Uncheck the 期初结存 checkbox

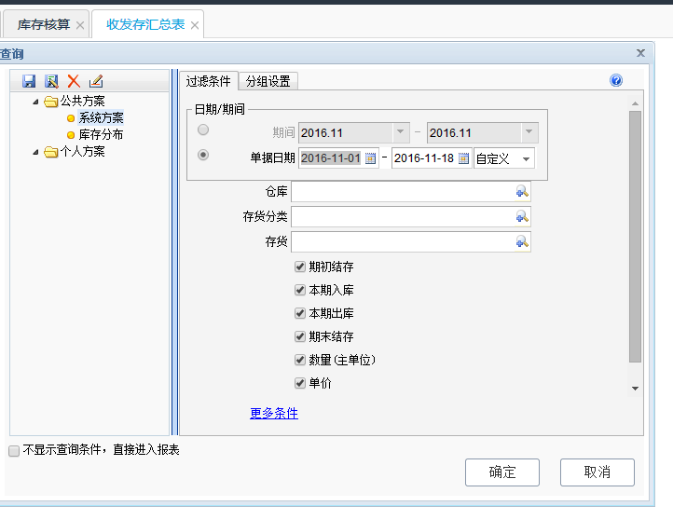[300, 267]
